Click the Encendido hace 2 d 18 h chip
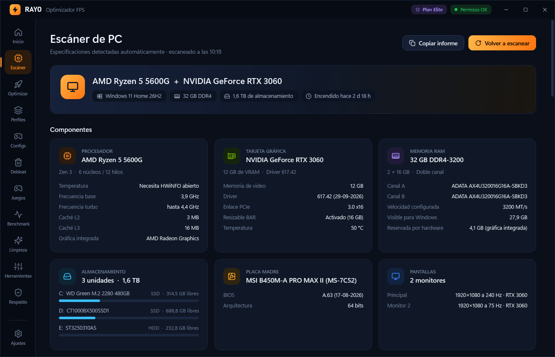This screenshot has width=555, height=357. coord(338,96)
